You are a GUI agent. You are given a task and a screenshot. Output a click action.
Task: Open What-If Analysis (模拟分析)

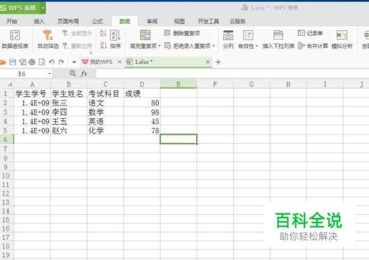click(x=342, y=40)
